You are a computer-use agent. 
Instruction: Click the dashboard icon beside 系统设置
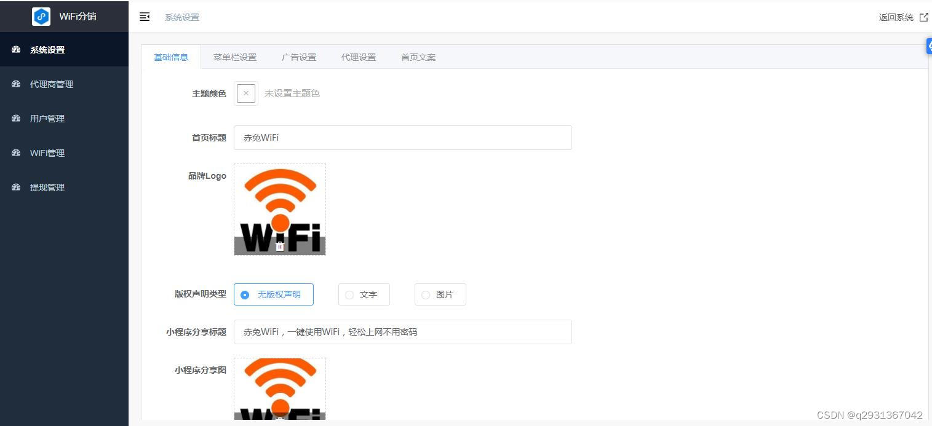(17, 50)
